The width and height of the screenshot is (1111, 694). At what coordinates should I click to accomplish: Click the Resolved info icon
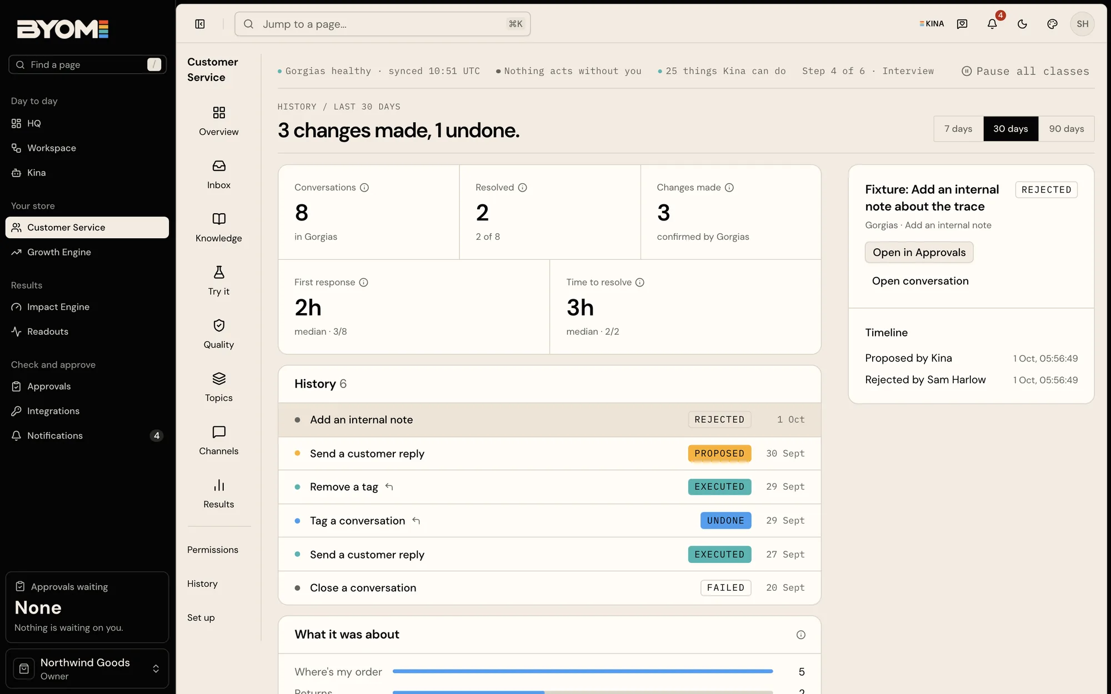point(523,188)
